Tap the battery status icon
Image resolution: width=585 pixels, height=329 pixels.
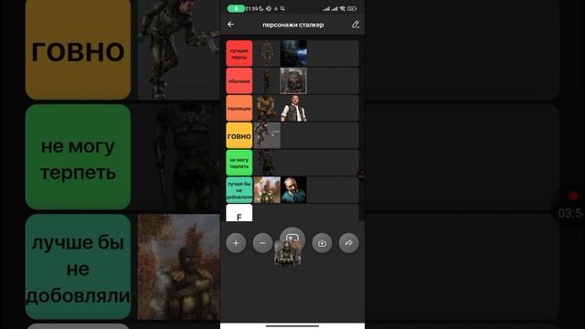[x=352, y=8]
